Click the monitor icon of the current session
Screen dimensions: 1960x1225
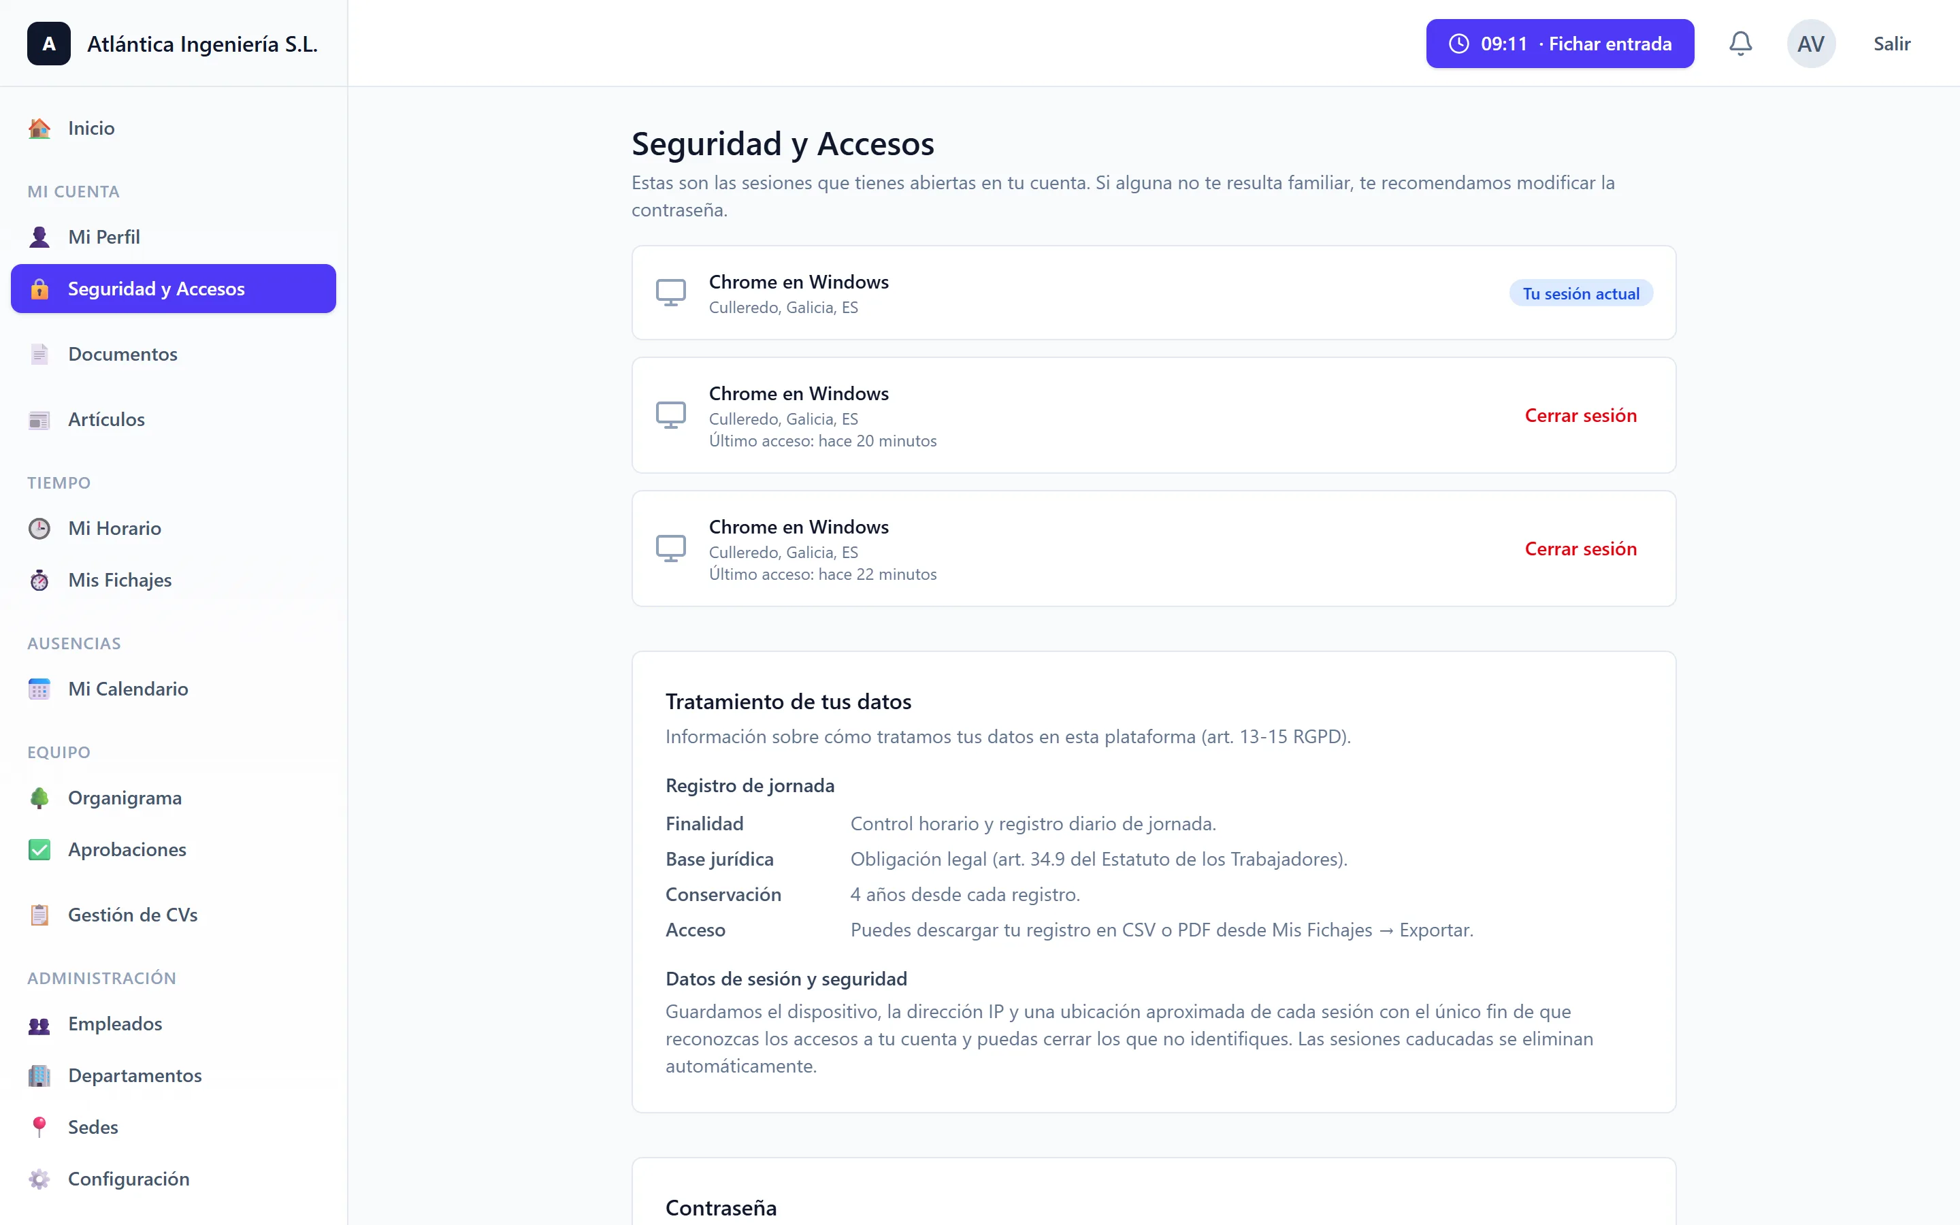[670, 293]
